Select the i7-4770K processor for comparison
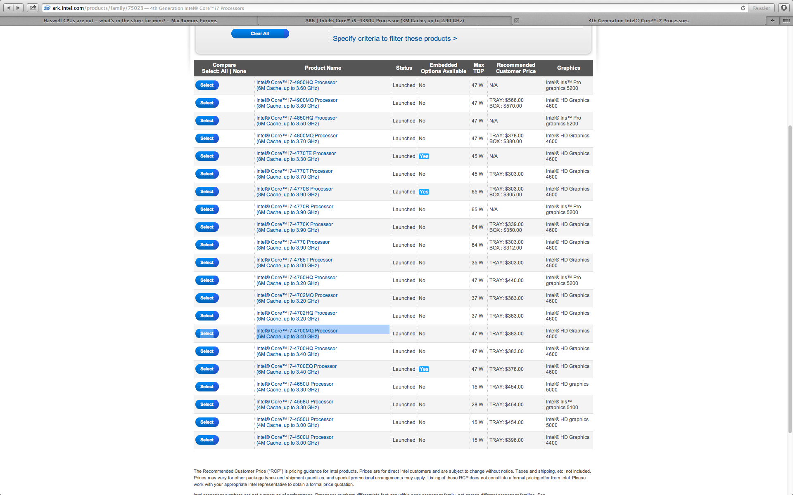This screenshot has height=495, width=793. [207, 227]
